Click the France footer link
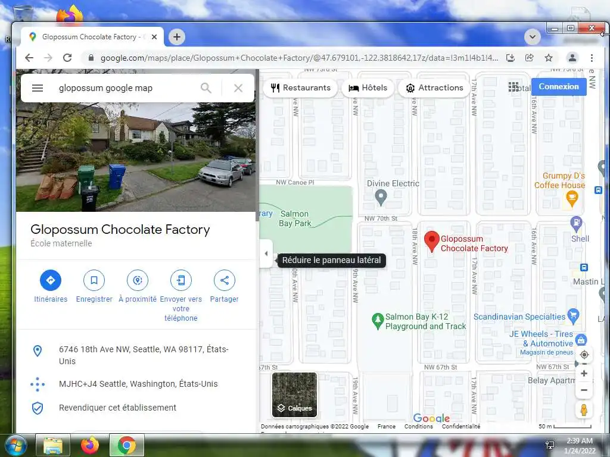Viewport: 610px width, 457px height. tap(386, 426)
